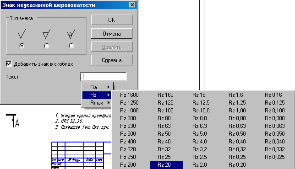
Task: Select Rz 0,63 entry
Action: (237, 126)
